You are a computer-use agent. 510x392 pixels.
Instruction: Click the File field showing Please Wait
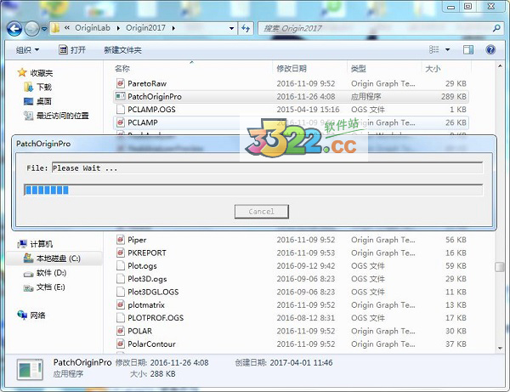point(267,168)
